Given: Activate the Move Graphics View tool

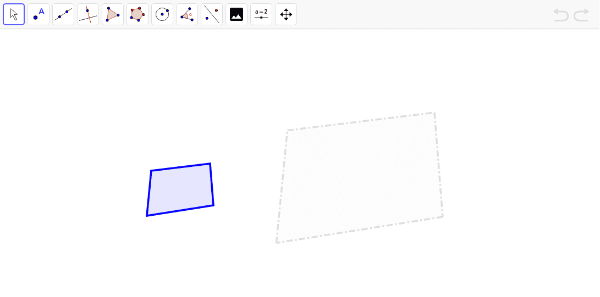Looking at the screenshot, I should (x=286, y=14).
